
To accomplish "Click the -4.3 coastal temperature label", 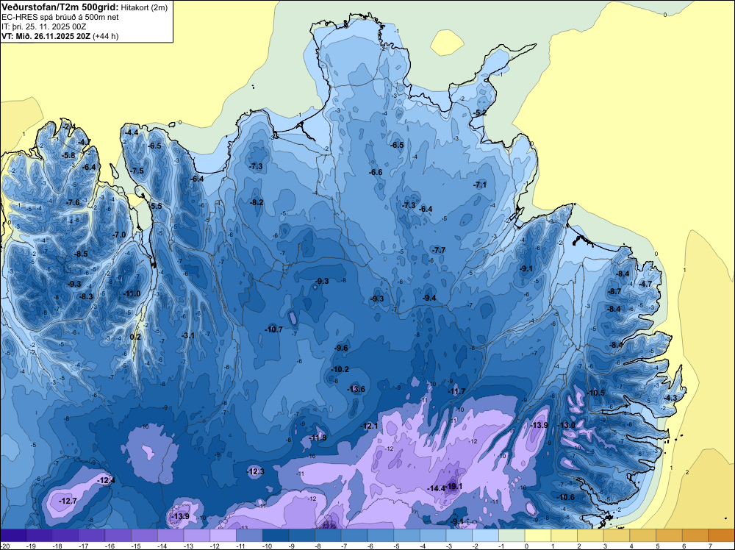I will tap(671, 398).
